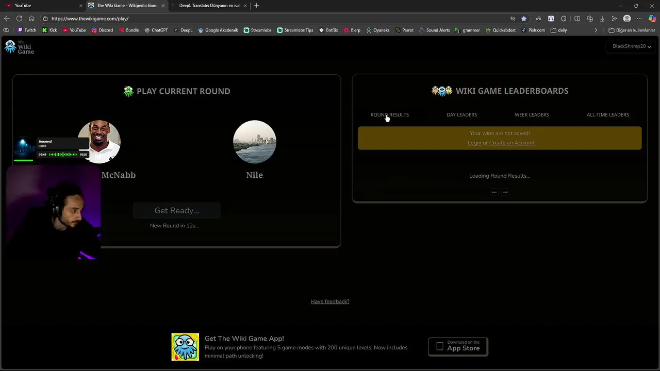Open the browser home page icon

31,19
